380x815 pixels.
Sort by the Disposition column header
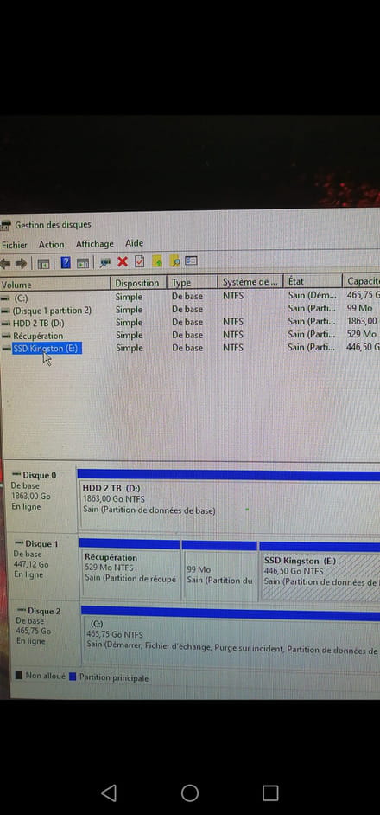pos(138,283)
